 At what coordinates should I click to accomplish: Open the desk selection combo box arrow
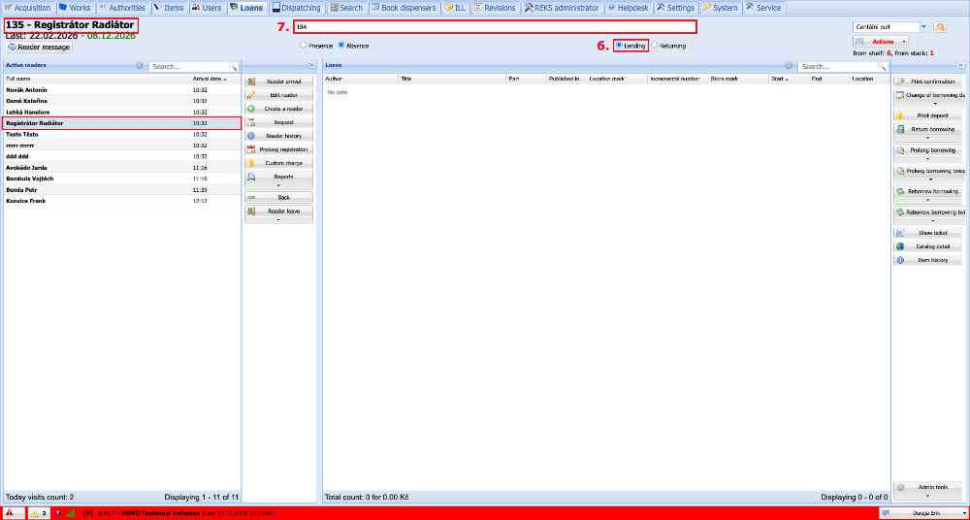click(x=923, y=27)
